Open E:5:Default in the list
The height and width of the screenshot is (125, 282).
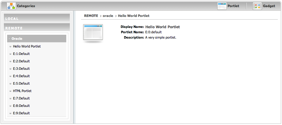pyautogui.click(x=21, y=83)
